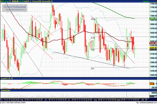Click the "aug." month label on date axis
157x104 pixels.
pos(96,100)
